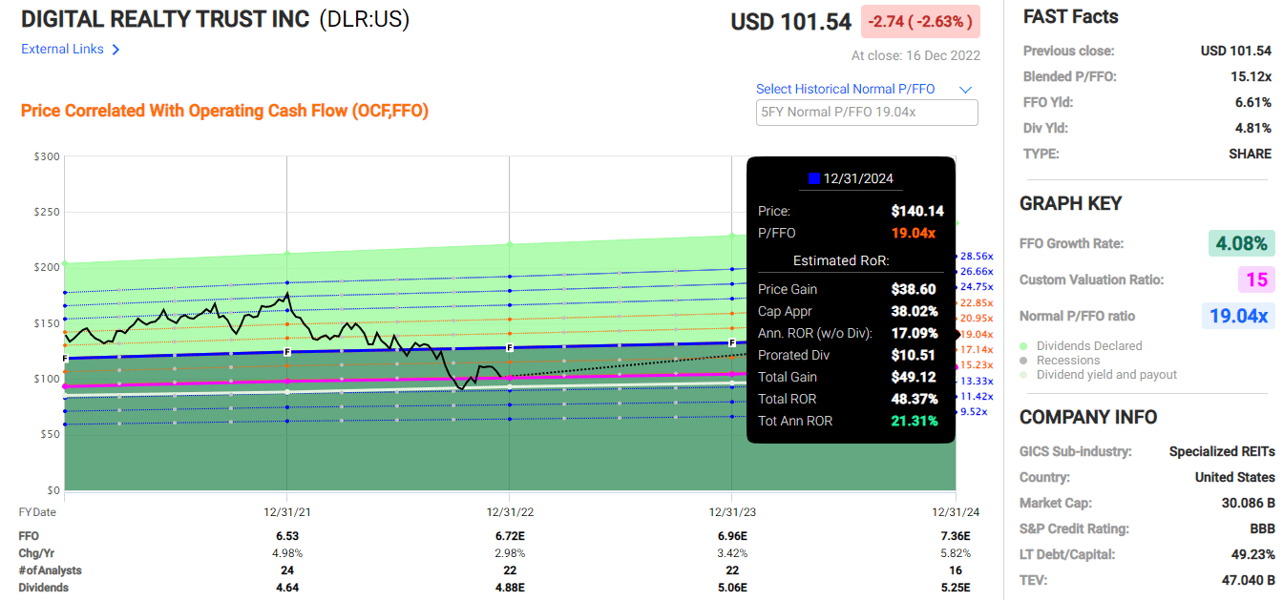This screenshot has height=600, width=1283.
Task: Click the F marker at 12/31/21
Action: click(x=287, y=352)
